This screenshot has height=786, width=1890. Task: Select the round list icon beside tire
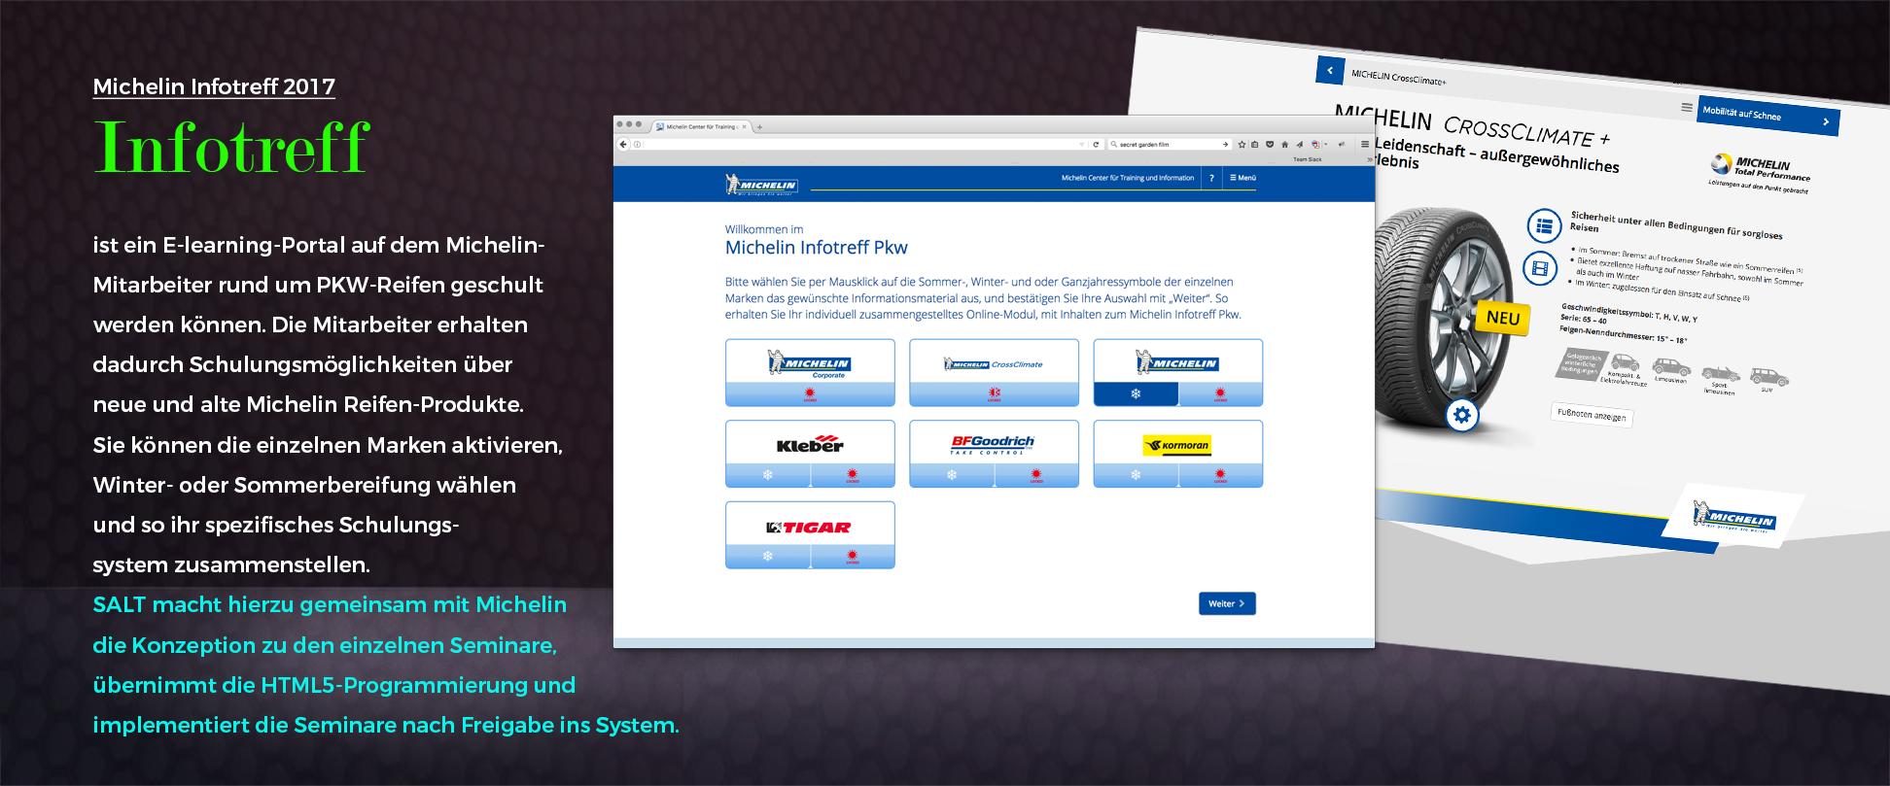(x=1543, y=226)
